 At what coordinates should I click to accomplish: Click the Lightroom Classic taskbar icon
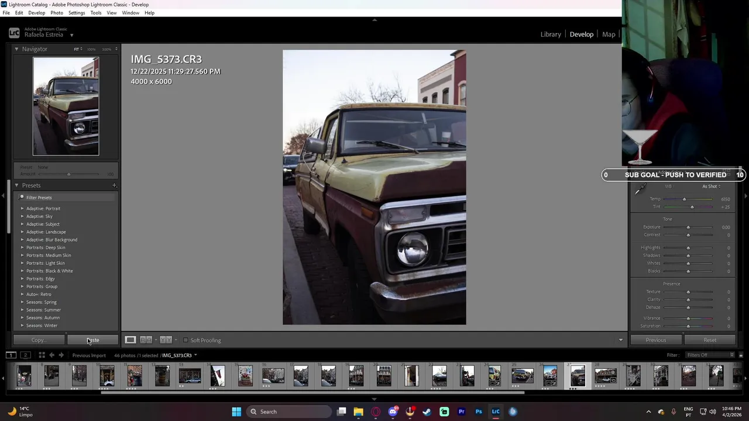click(496, 412)
